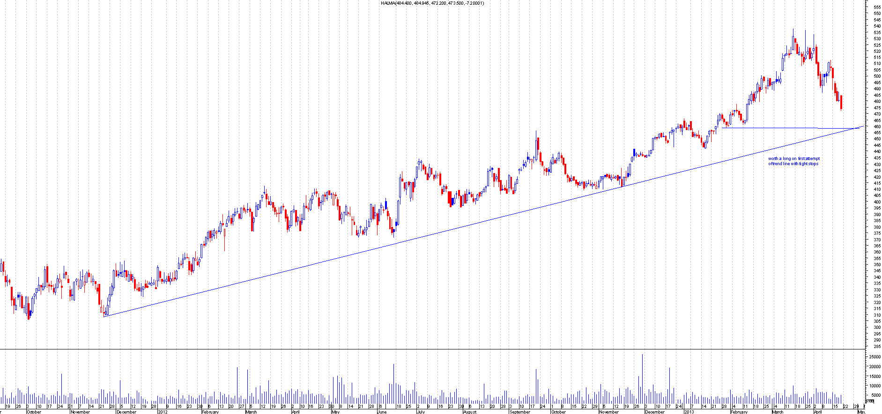Click the September label on date axis
The image size is (882, 414).
[519, 412]
